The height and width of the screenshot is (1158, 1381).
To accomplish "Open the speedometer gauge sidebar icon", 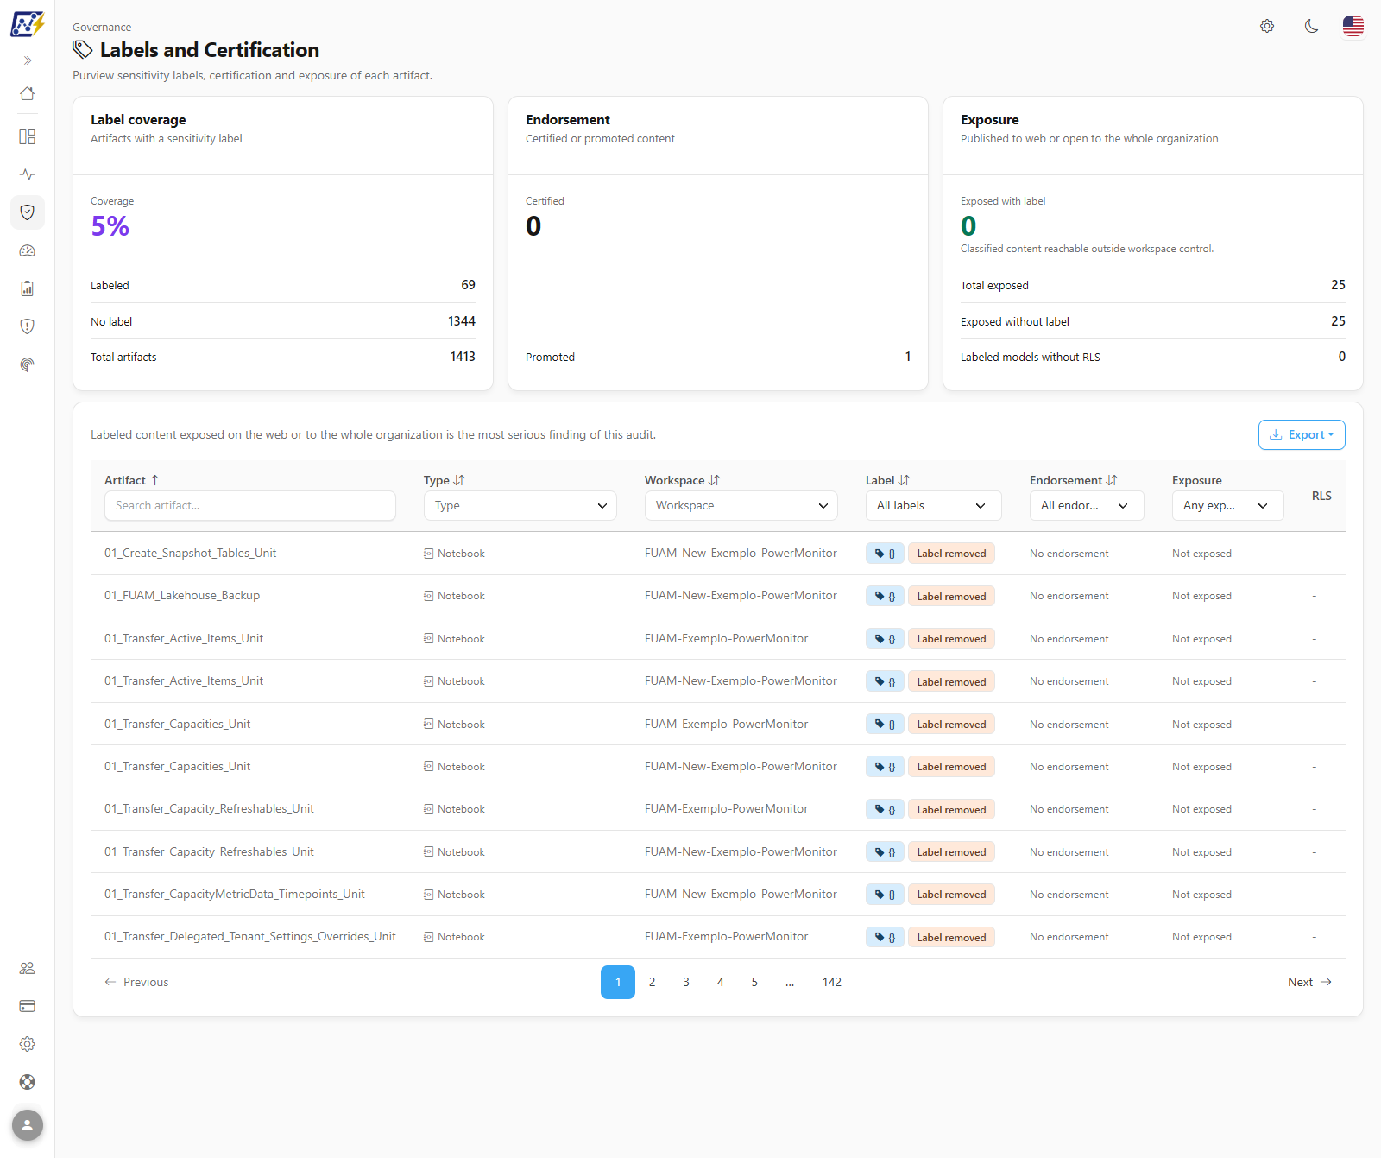I will pyautogui.click(x=28, y=250).
